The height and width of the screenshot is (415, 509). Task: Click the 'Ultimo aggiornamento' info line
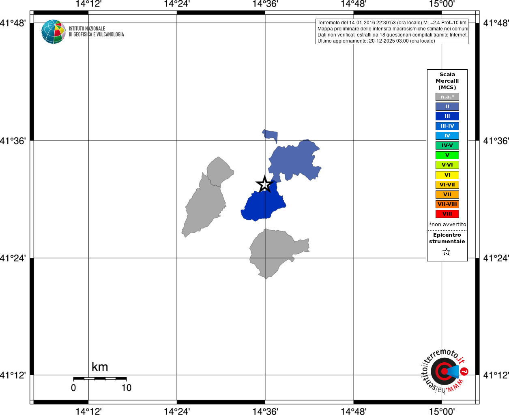[376, 41]
